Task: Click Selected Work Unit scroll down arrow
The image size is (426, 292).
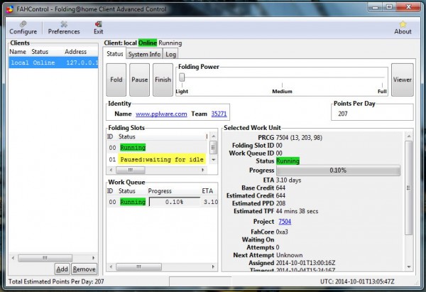Action: click(x=409, y=267)
